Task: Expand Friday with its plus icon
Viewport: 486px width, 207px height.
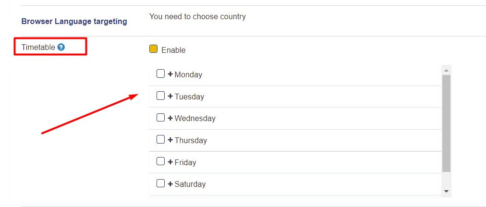Action: (170, 162)
